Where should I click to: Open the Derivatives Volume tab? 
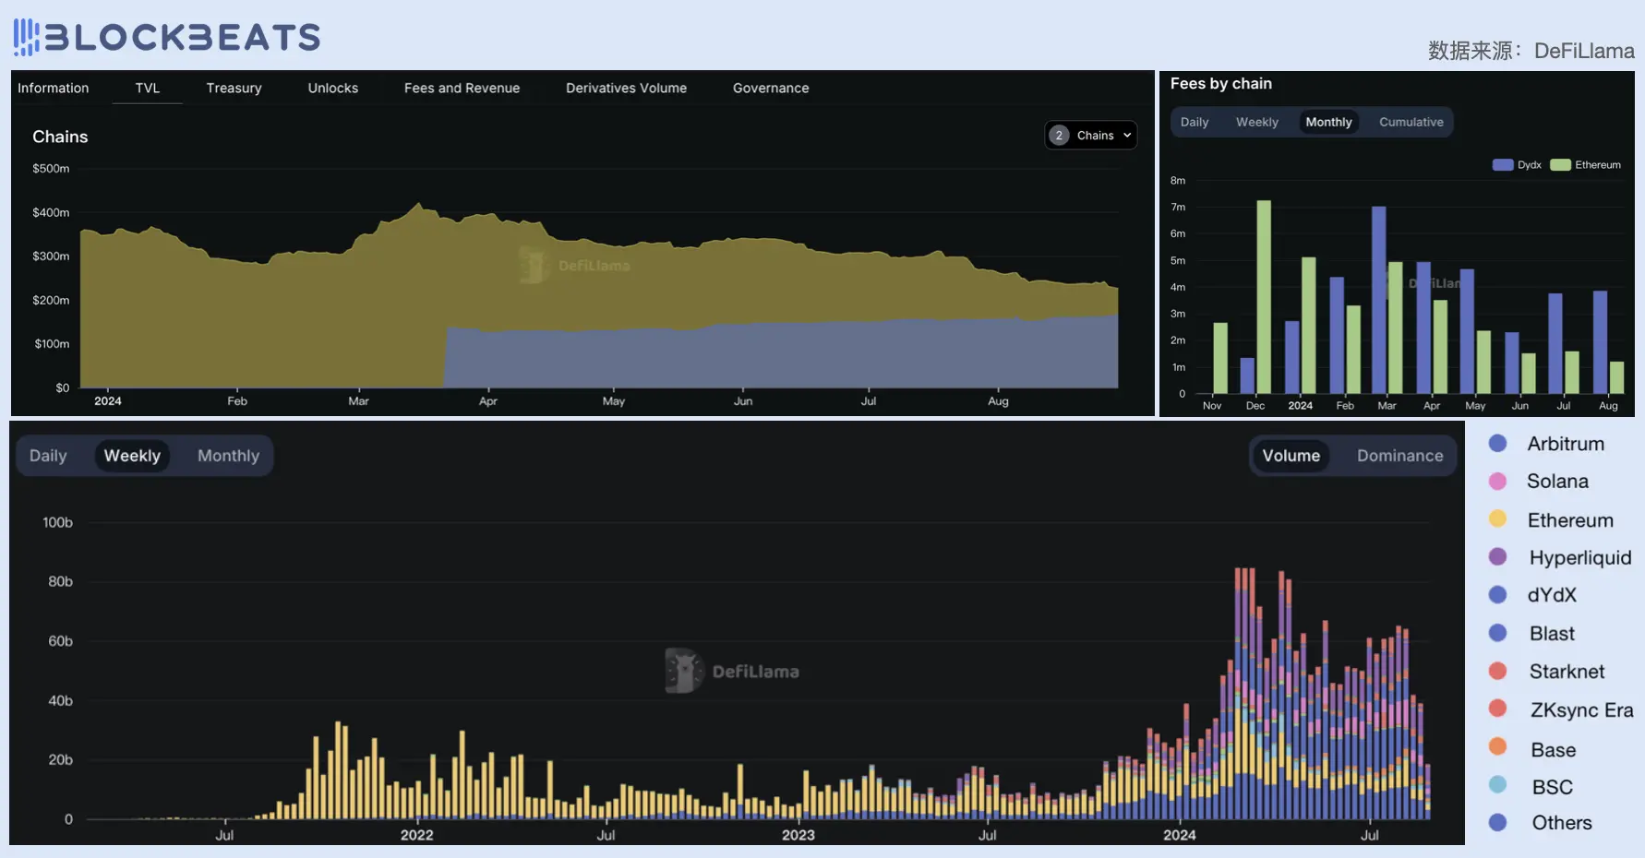pyautogui.click(x=626, y=89)
